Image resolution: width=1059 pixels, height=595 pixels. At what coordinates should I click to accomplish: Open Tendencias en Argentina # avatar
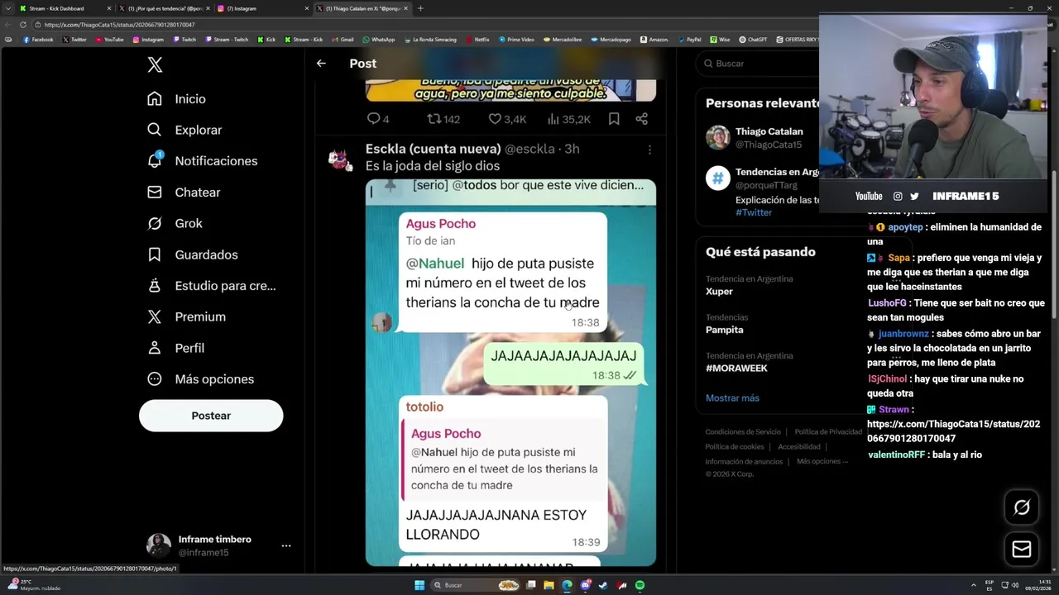pyautogui.click(x=718, y=178)
